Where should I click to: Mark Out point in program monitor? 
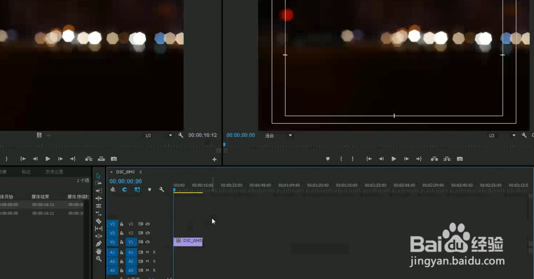[x=352, y=159]
